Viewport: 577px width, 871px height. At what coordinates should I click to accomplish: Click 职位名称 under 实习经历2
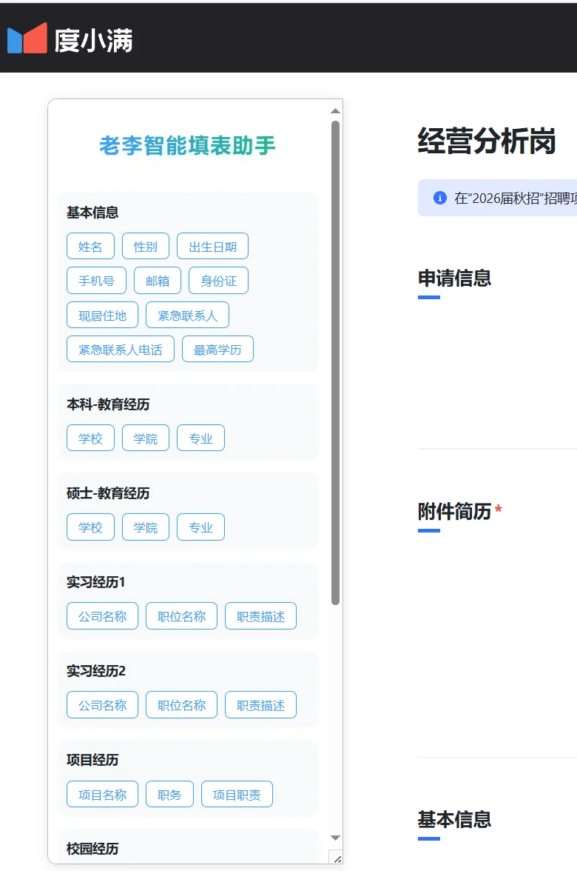[181, 705]
